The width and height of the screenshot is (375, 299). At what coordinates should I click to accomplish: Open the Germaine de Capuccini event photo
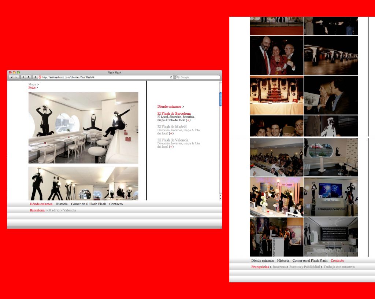pos(331,197)
